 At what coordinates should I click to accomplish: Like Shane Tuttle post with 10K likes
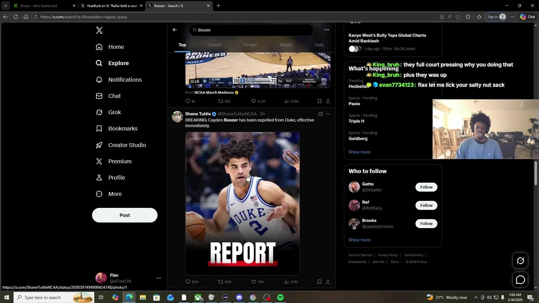click(257, 282)
